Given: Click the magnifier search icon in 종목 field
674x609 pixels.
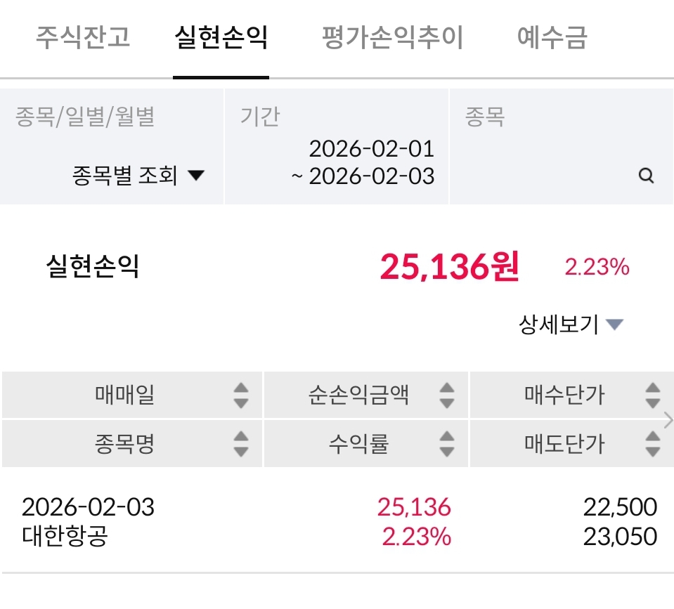Looking at the screenshot, I should pos(646,176).
